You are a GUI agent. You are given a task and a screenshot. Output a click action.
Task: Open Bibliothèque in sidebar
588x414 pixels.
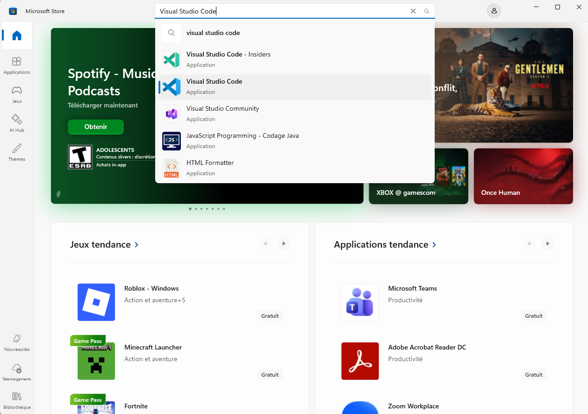tap(17, 401)
